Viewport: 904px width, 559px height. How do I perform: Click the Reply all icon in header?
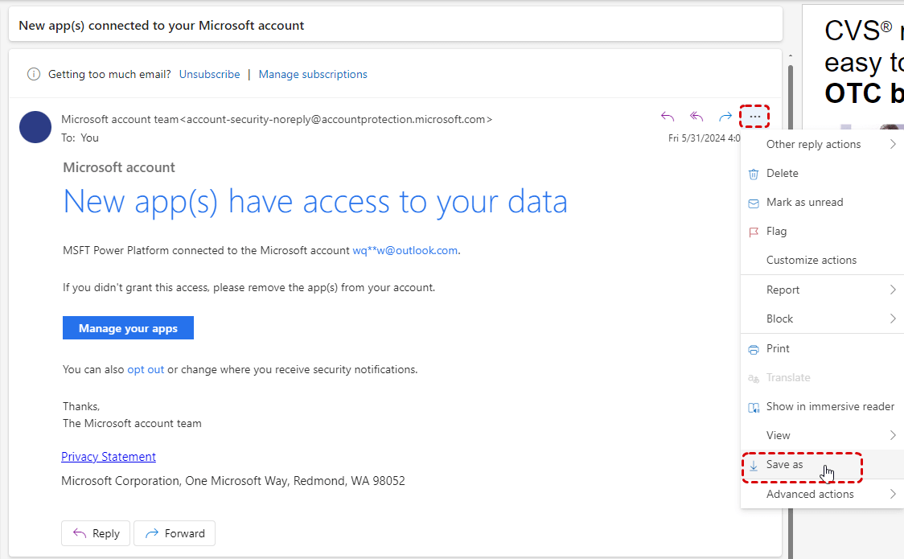coord(696,117)
